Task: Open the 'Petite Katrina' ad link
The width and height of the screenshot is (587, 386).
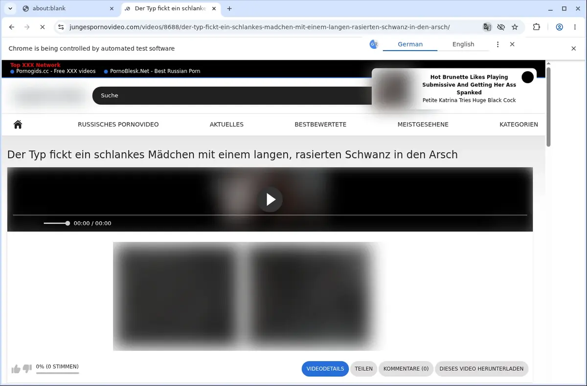Action: coord(469,100)
